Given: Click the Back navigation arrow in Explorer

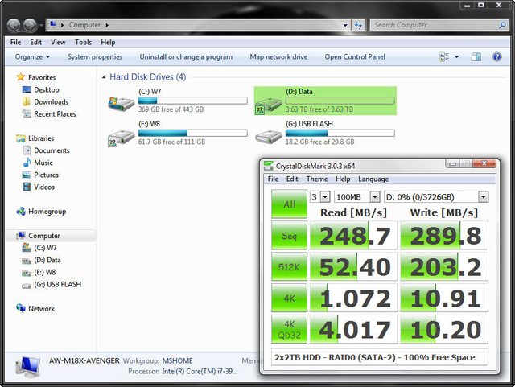Looking at the screenshot, I should click(14, 25).
